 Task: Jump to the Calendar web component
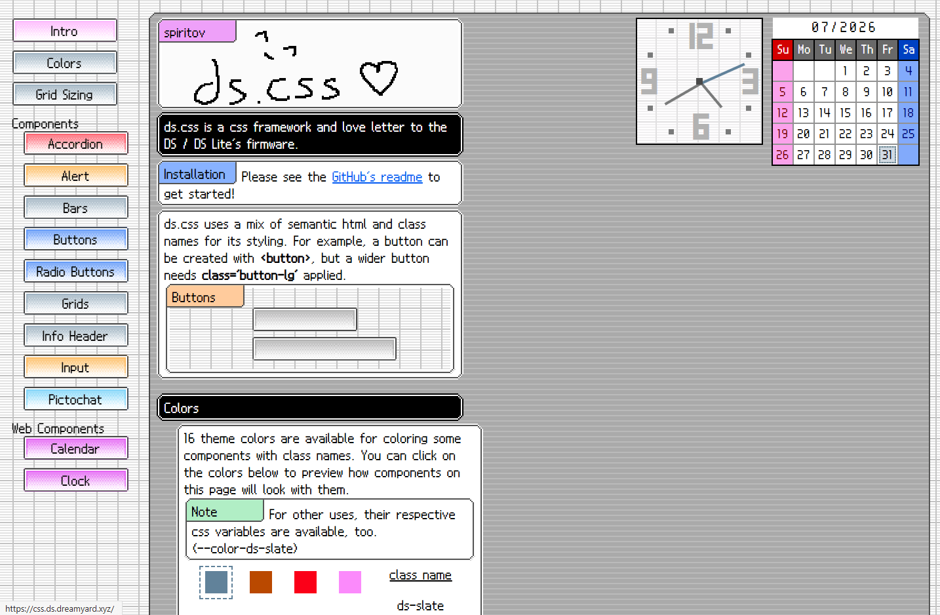[75, 448]
